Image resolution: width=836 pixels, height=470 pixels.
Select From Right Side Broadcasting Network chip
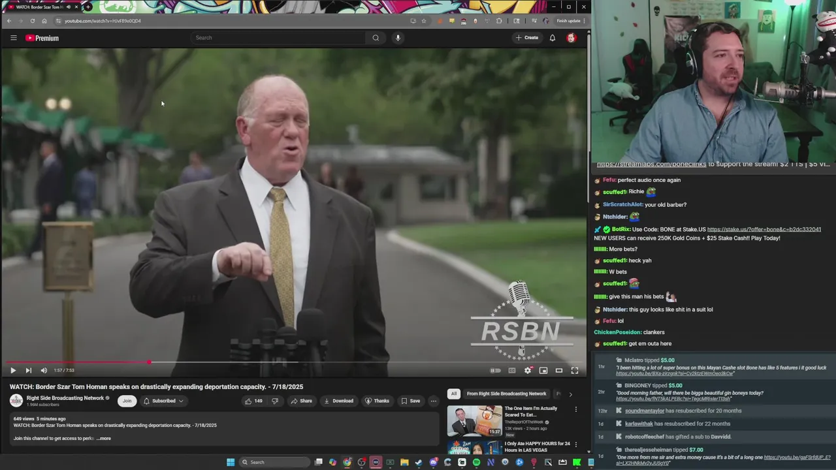pos(506,394)
